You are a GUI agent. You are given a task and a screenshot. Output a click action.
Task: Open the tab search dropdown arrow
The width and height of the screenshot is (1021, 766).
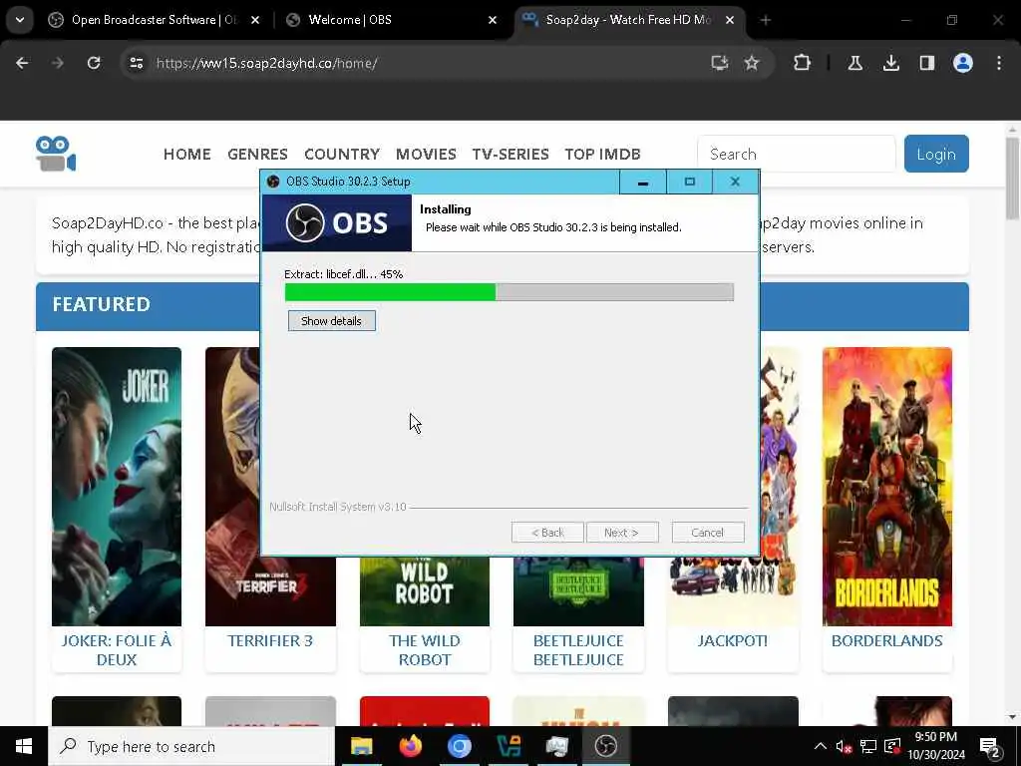[x=20, y=20]
